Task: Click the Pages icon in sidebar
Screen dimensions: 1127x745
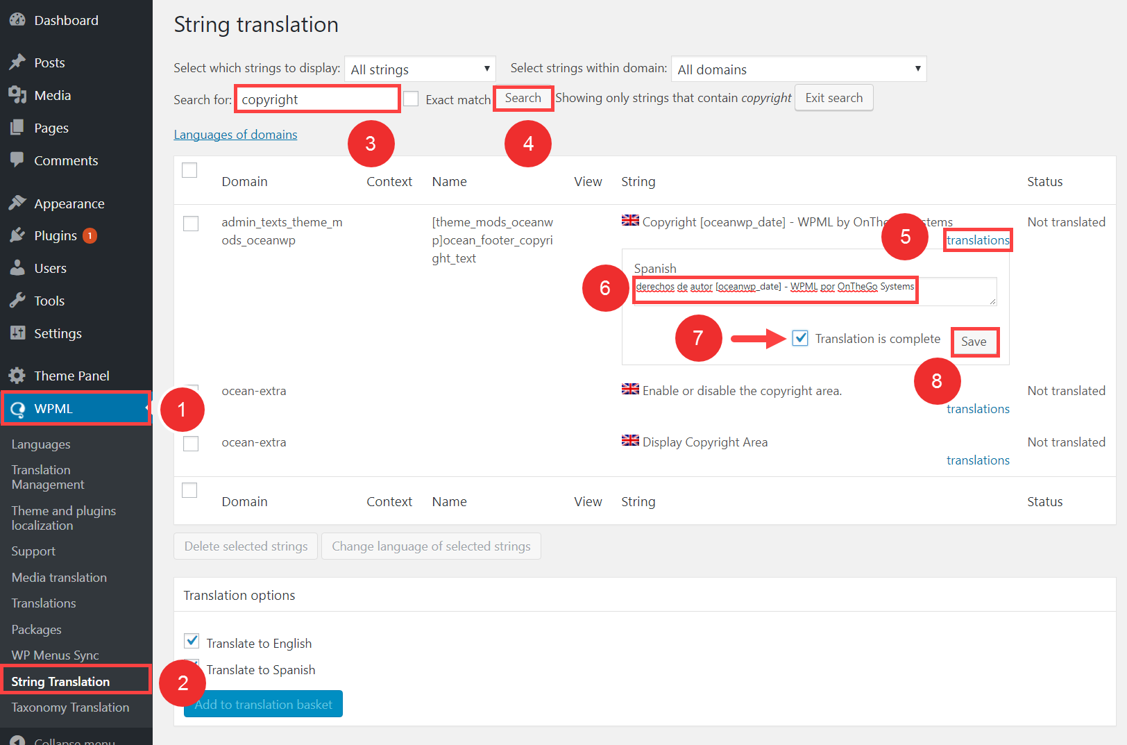Action: [17, 128]
